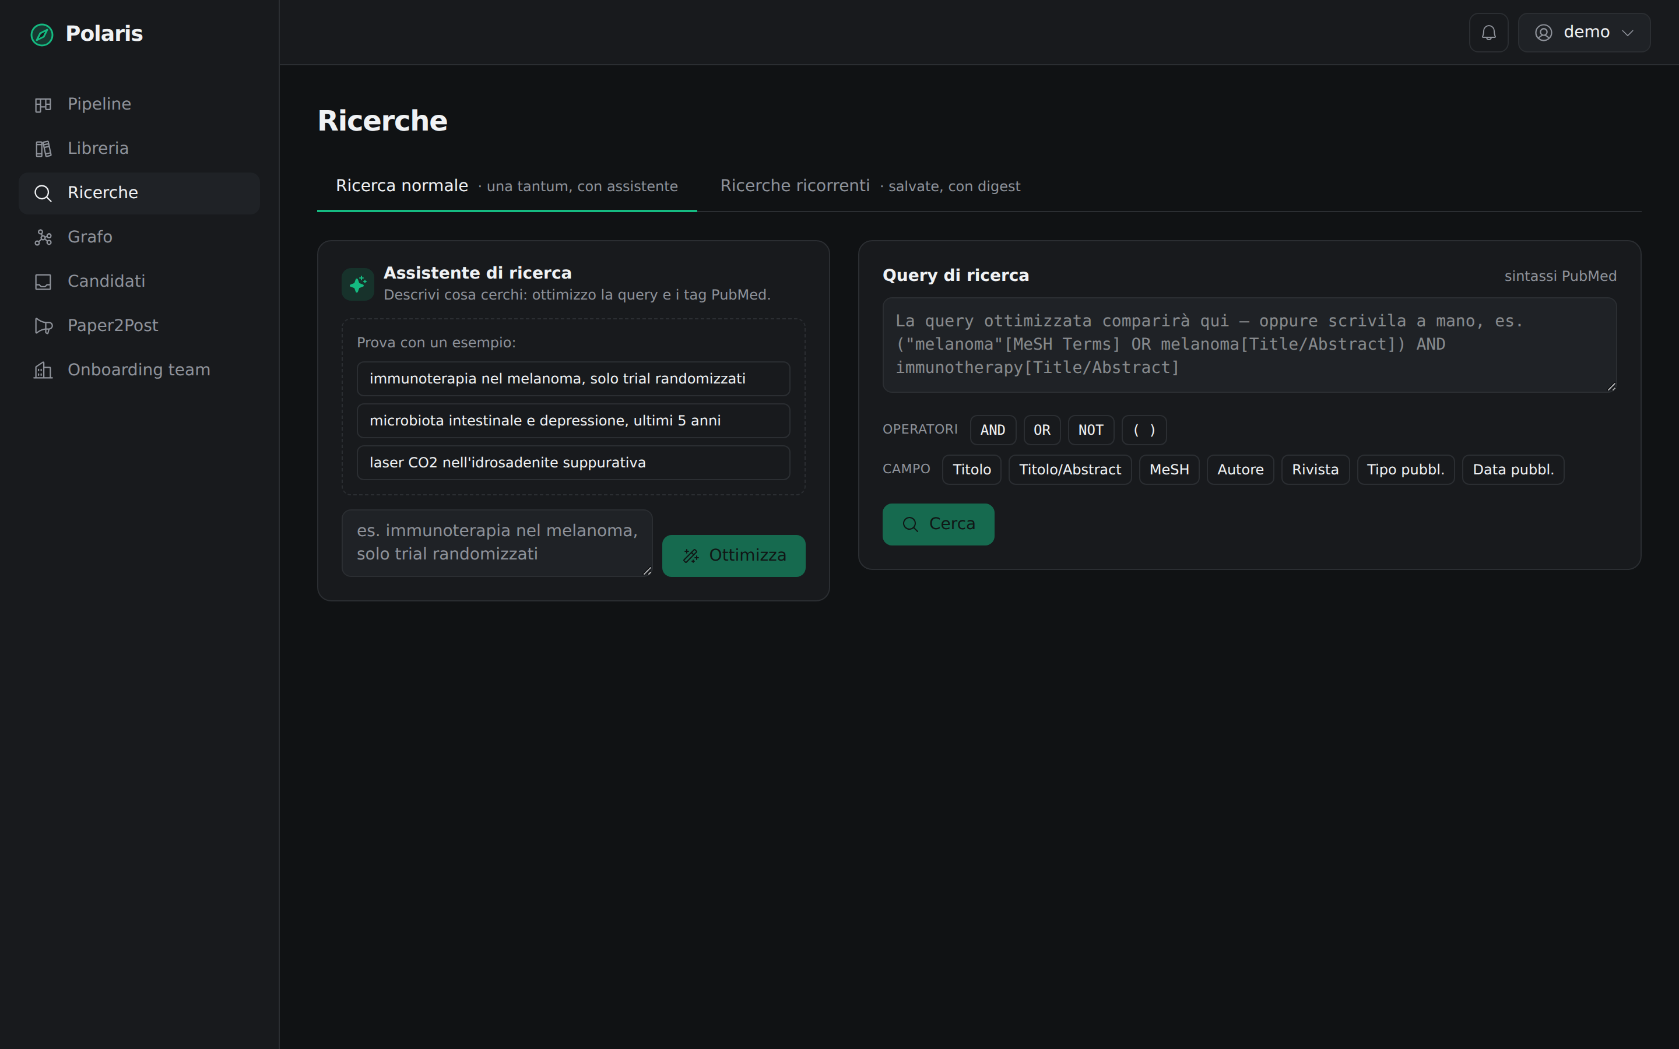This screenshot has height=1049, width=1679.
Task: Click the user avatar icon beside demo
Action: [x=1543, y=33]
